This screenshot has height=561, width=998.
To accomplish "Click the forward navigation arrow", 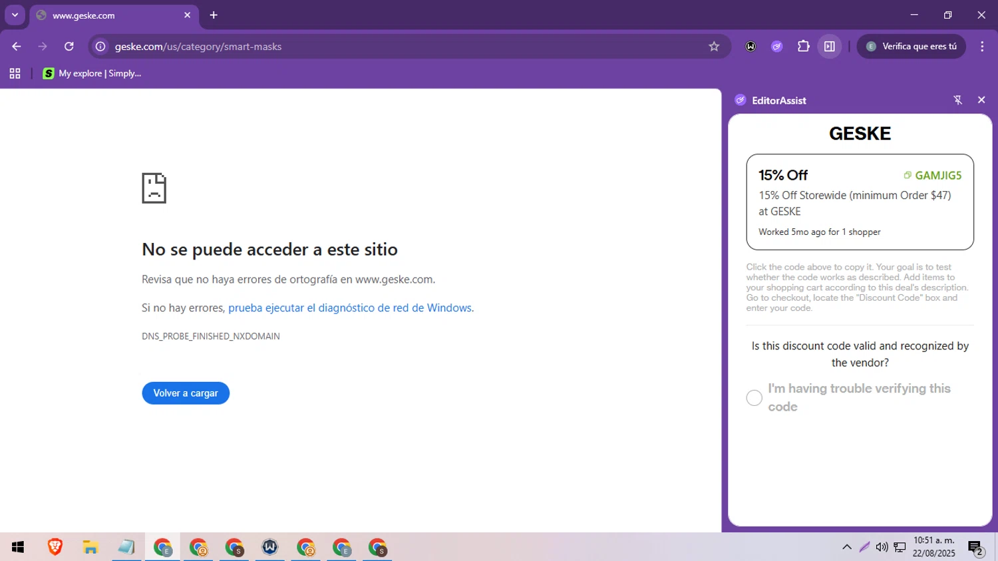I will pos(43,47).
